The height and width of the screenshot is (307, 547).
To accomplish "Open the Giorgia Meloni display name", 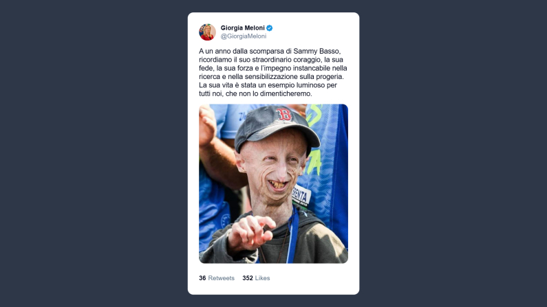I will pyautogui.click(x=242, y=28).
